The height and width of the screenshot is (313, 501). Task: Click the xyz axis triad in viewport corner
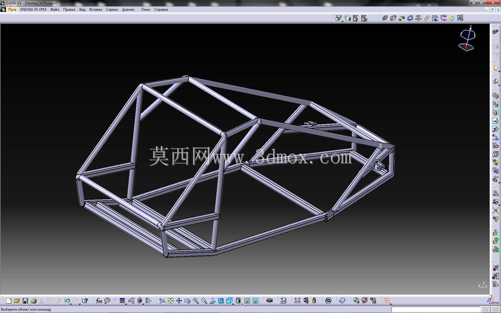(483, 285)
